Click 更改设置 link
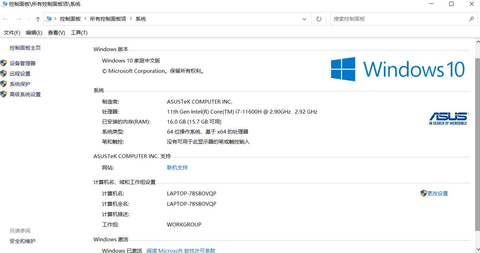Image resolution: width=480 pixels, height=253 pixels. click(438, 194)
